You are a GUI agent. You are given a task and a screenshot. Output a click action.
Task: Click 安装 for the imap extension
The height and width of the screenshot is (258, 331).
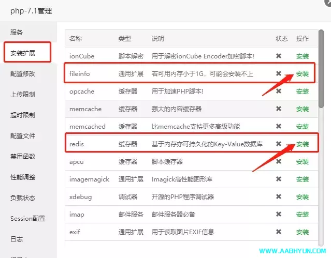[303, 215]
